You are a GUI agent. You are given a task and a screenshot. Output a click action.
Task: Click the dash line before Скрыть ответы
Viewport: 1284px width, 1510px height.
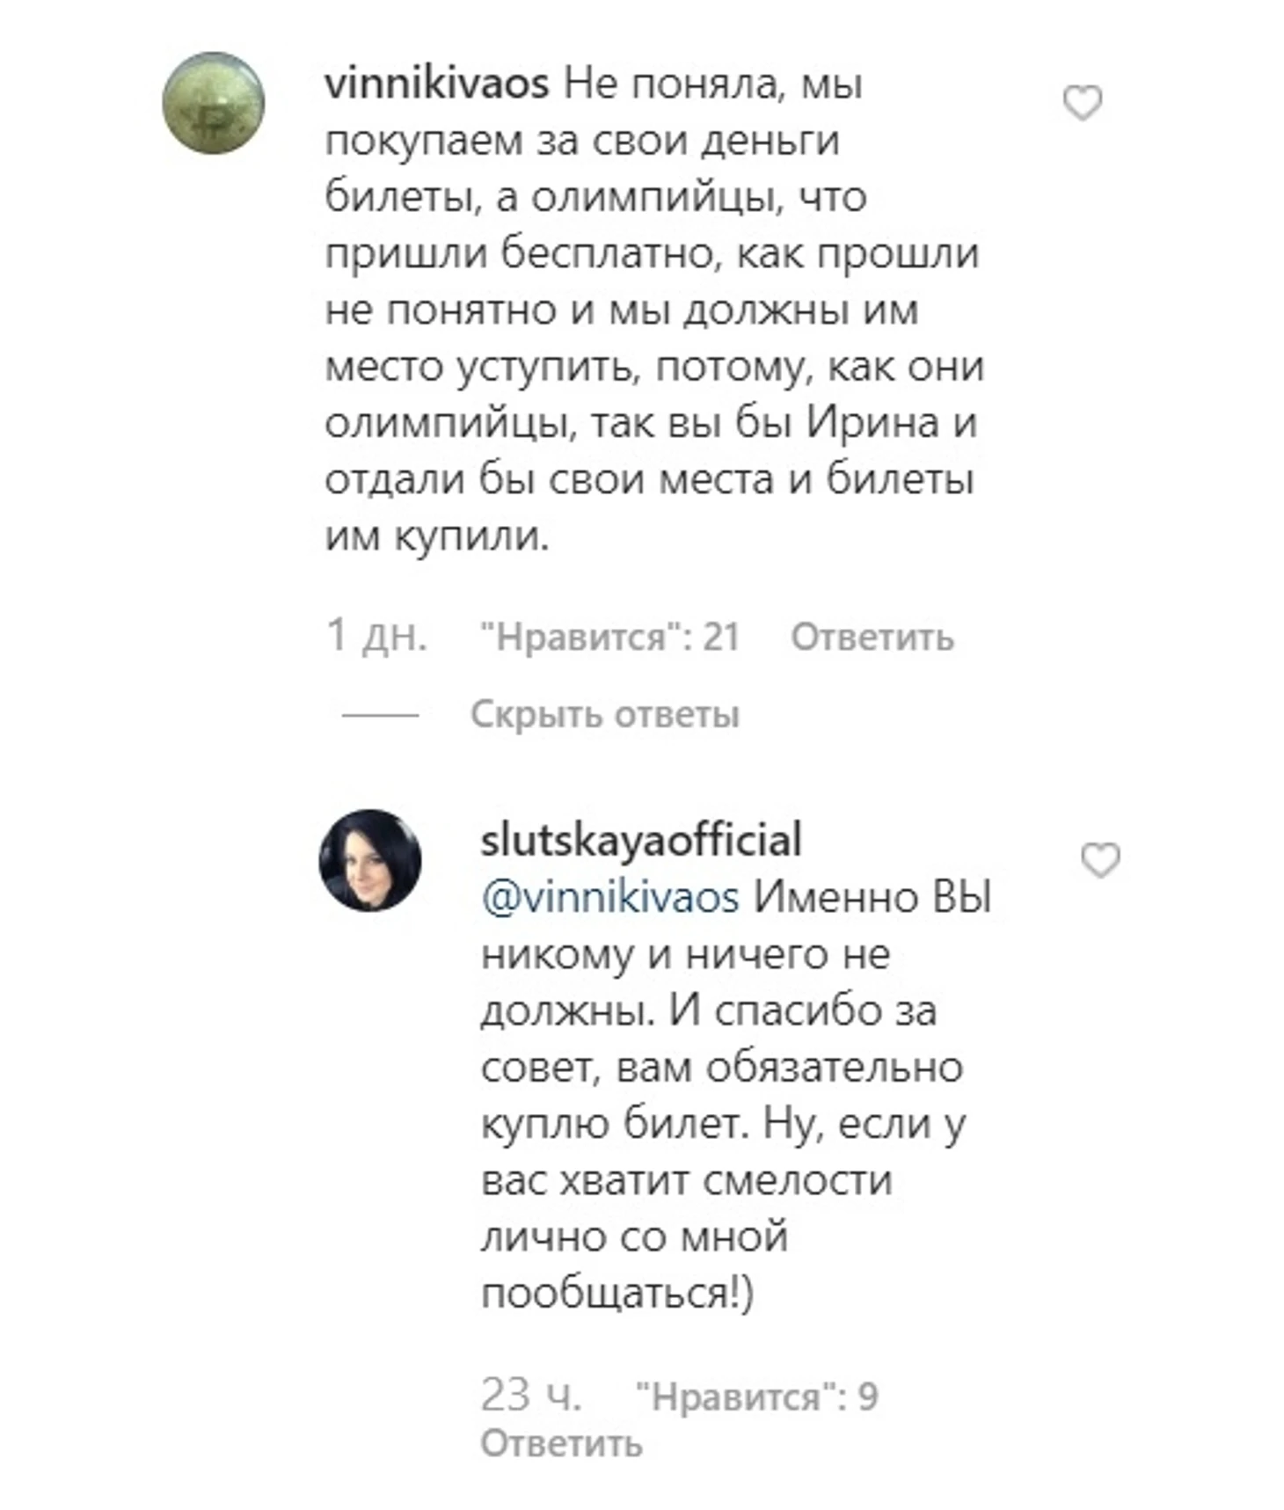pos(380,715)
